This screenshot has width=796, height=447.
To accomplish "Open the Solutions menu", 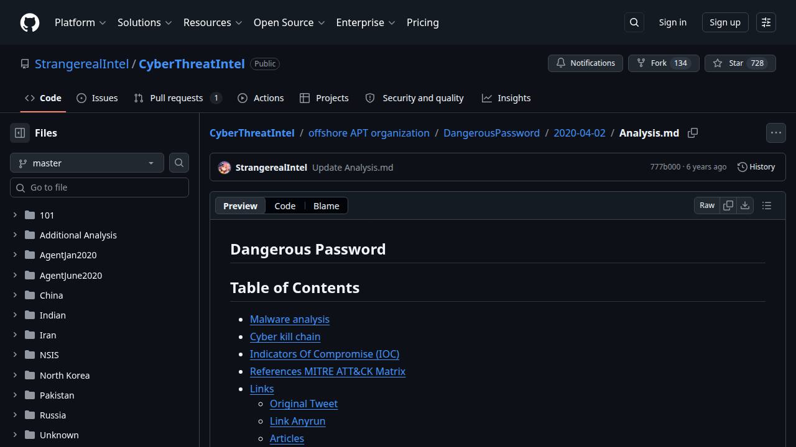I will [x=144, y=22].
